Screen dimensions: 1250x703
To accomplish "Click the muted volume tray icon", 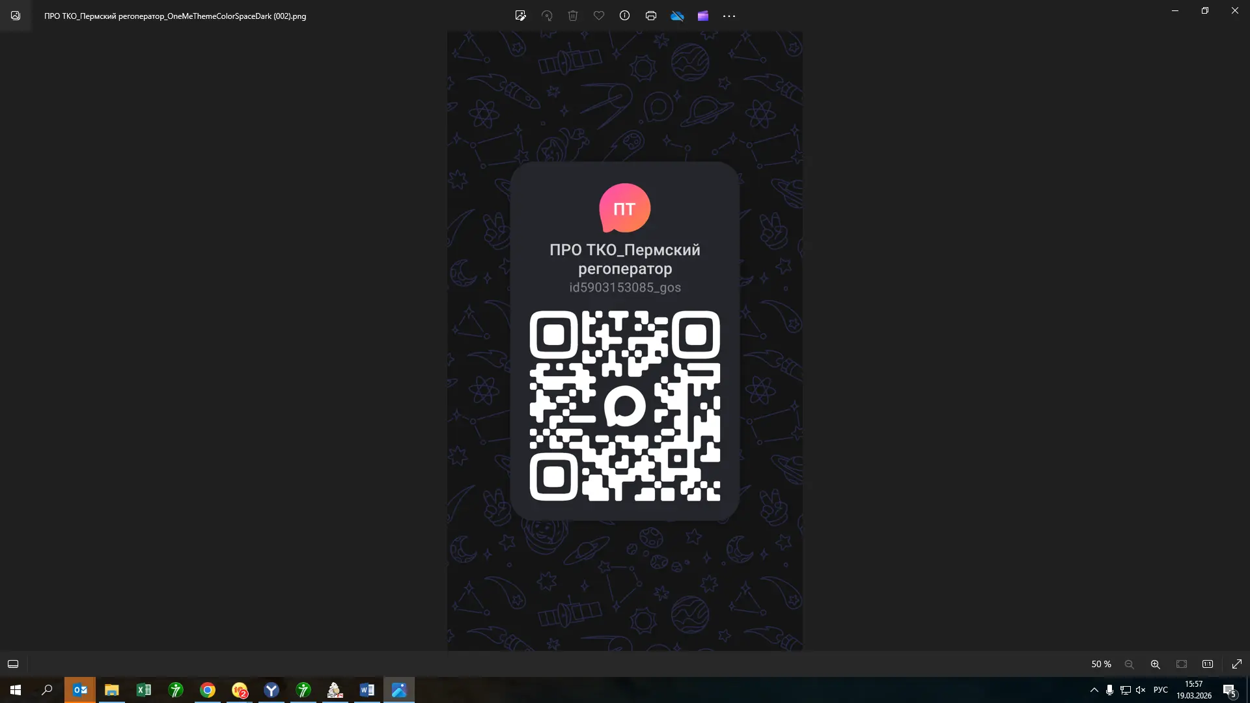I will tap(1141, 690).
